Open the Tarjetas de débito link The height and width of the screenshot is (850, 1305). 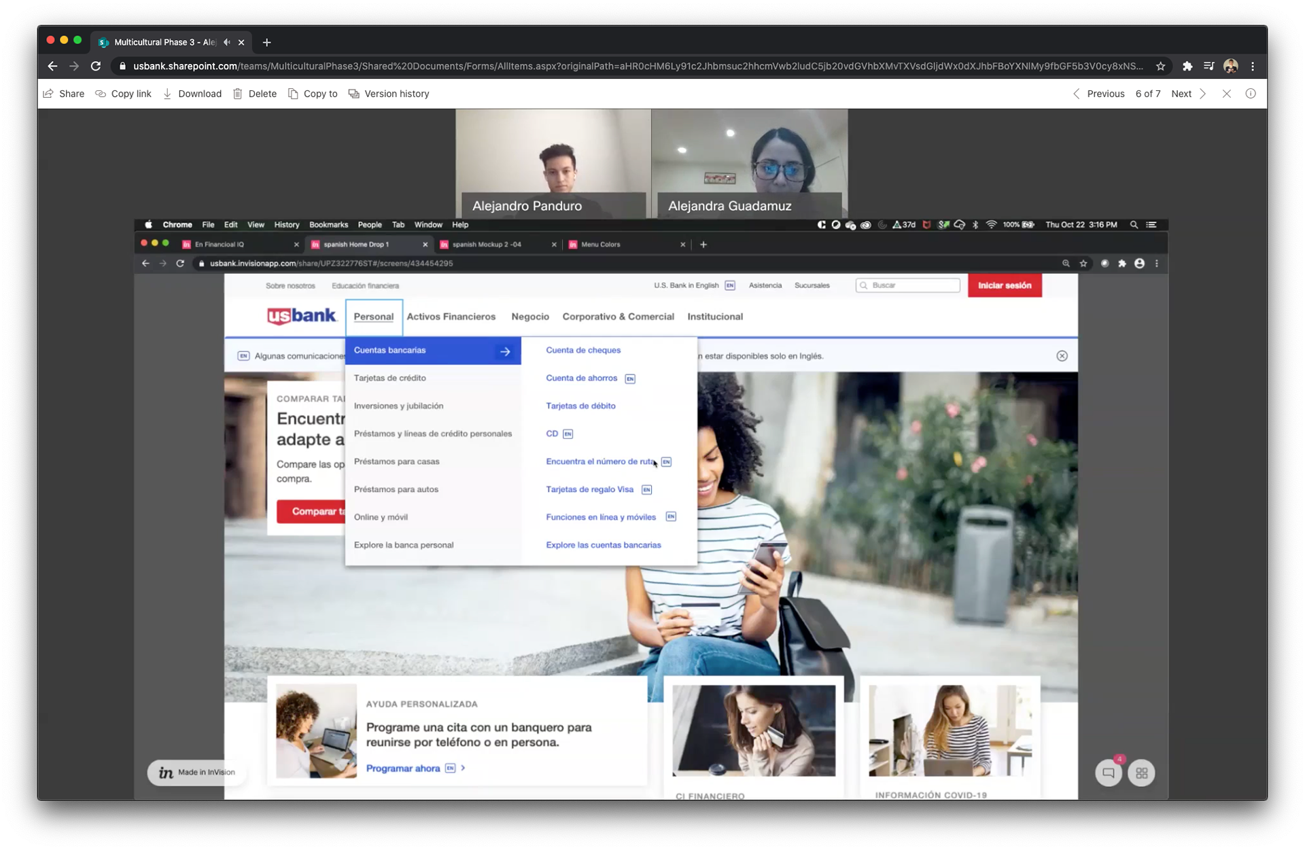tap(580, 406)
